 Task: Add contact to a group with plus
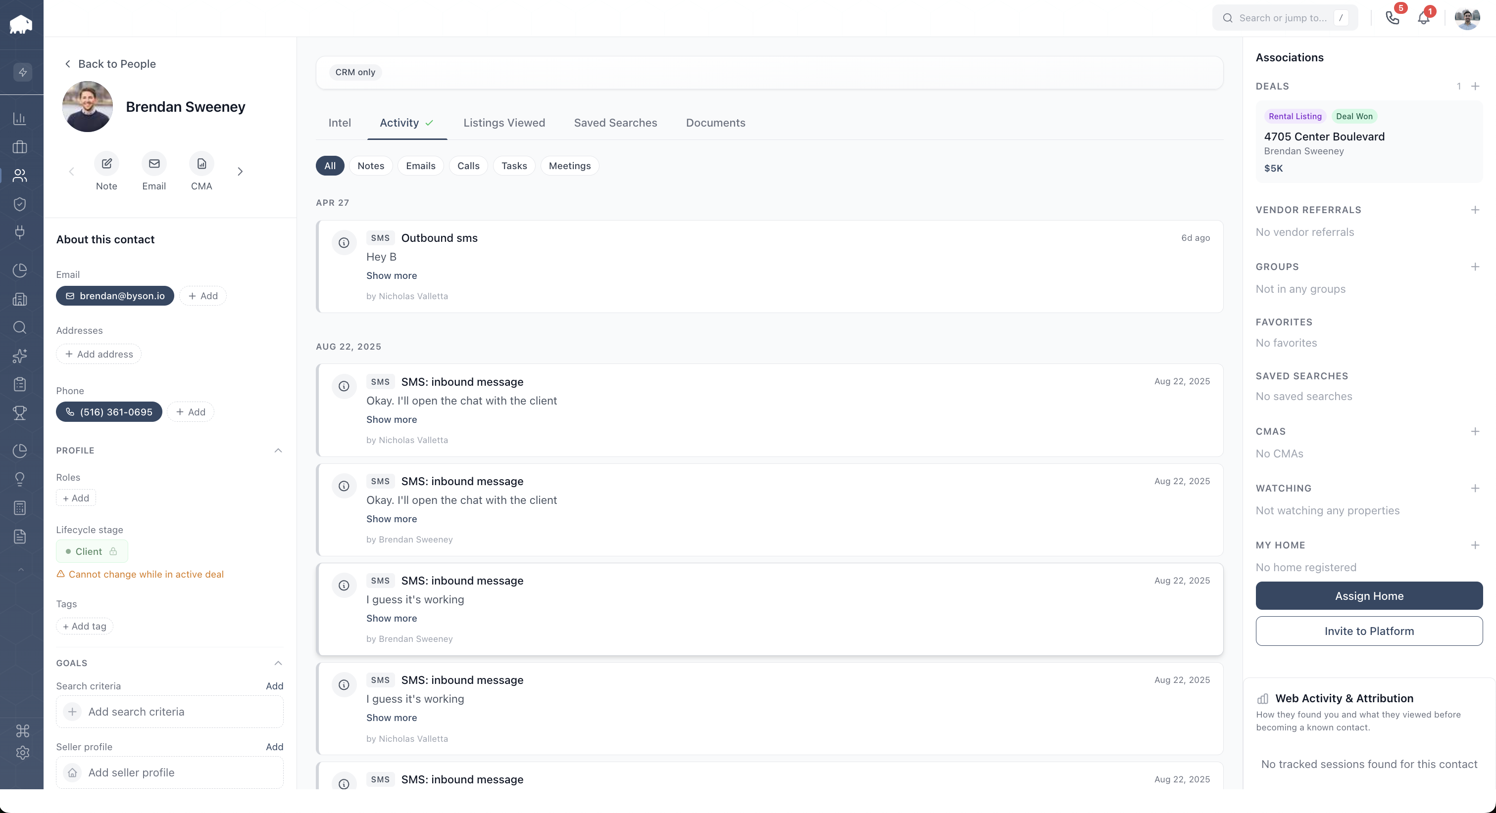(x=1475, y=267)
